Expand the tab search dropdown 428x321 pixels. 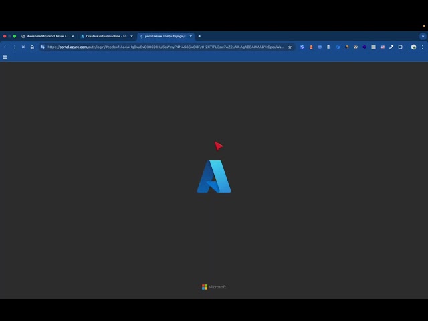(423, 36)
